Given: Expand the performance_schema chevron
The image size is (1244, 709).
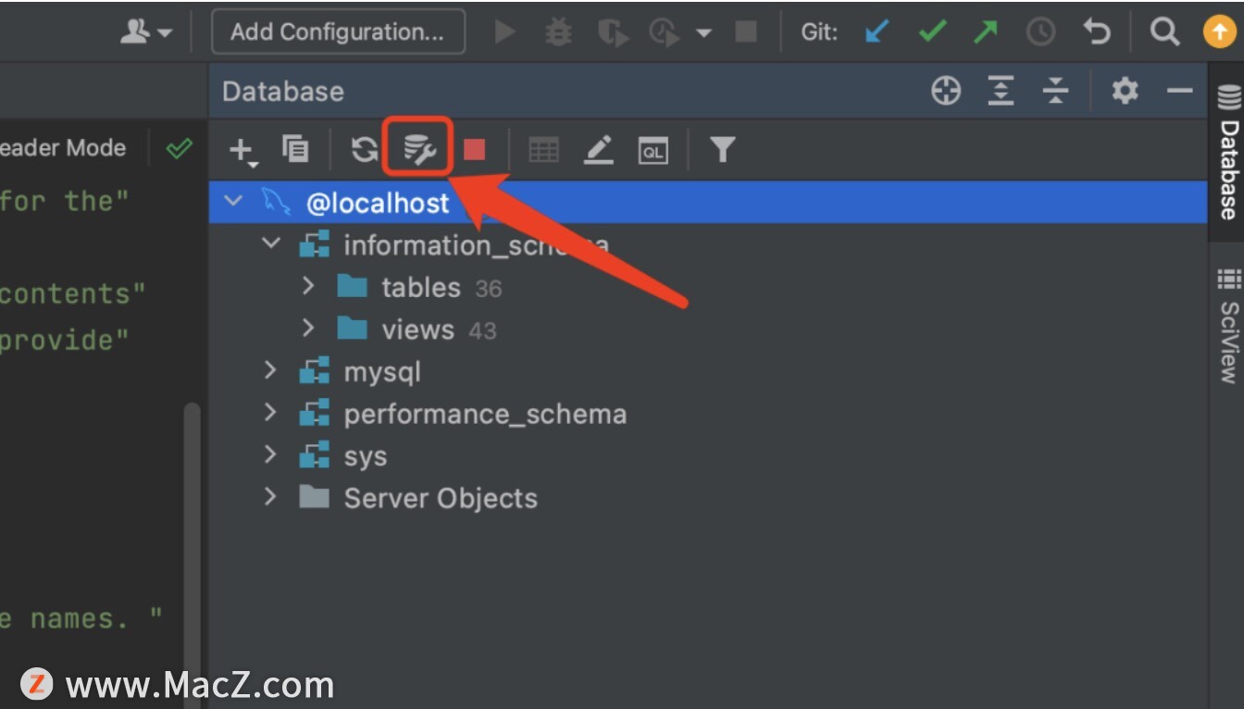Looking at the screenshot, I should coord(270,412).
